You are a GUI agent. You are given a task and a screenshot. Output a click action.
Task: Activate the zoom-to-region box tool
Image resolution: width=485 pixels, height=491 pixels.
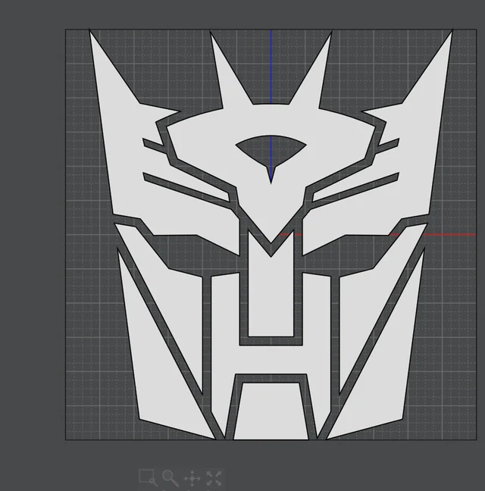point(148,477)
